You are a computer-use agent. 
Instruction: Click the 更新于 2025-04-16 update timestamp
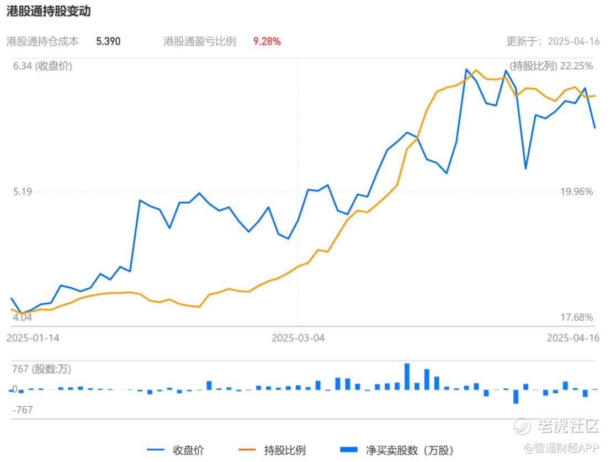tap(553, 41)
